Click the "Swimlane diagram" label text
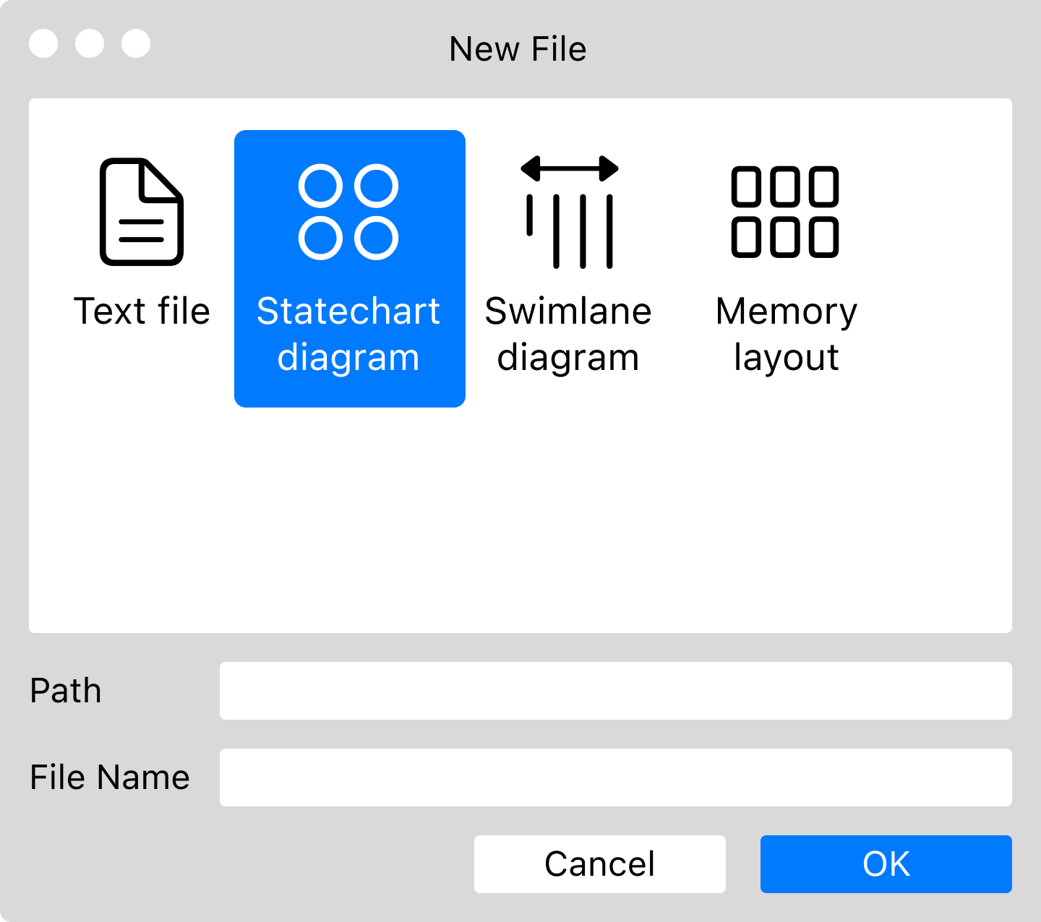The image size is (1041, 922). click(568, 334)
